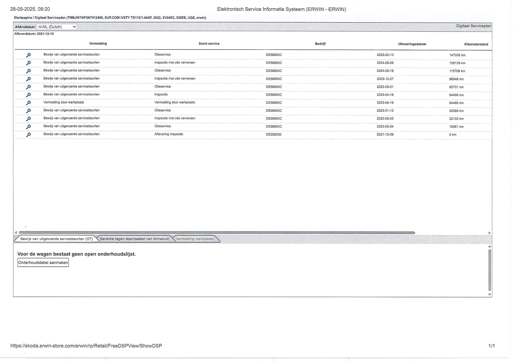Click the horizontal scrollbar left arrow
The height and width of the screenshot is (362, 513).
click(x=16, y=233)
